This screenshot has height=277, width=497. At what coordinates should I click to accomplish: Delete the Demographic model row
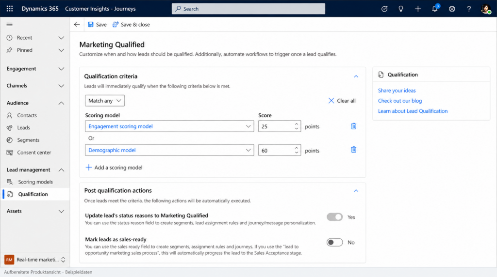[354, 150]
